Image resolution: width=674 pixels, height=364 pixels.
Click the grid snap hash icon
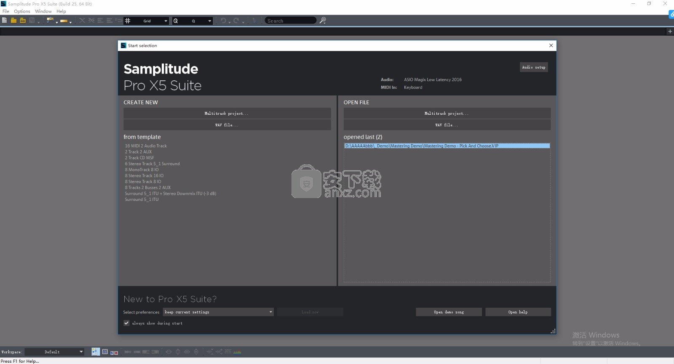click(128, 21)
